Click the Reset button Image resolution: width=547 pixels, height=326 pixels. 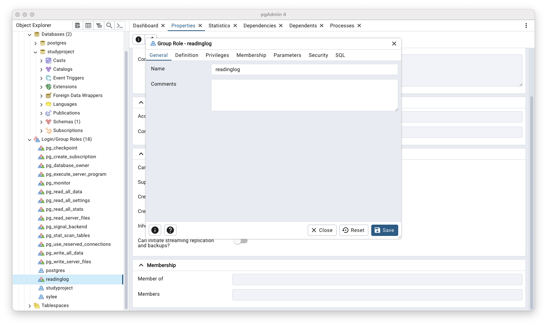(354, 230)
